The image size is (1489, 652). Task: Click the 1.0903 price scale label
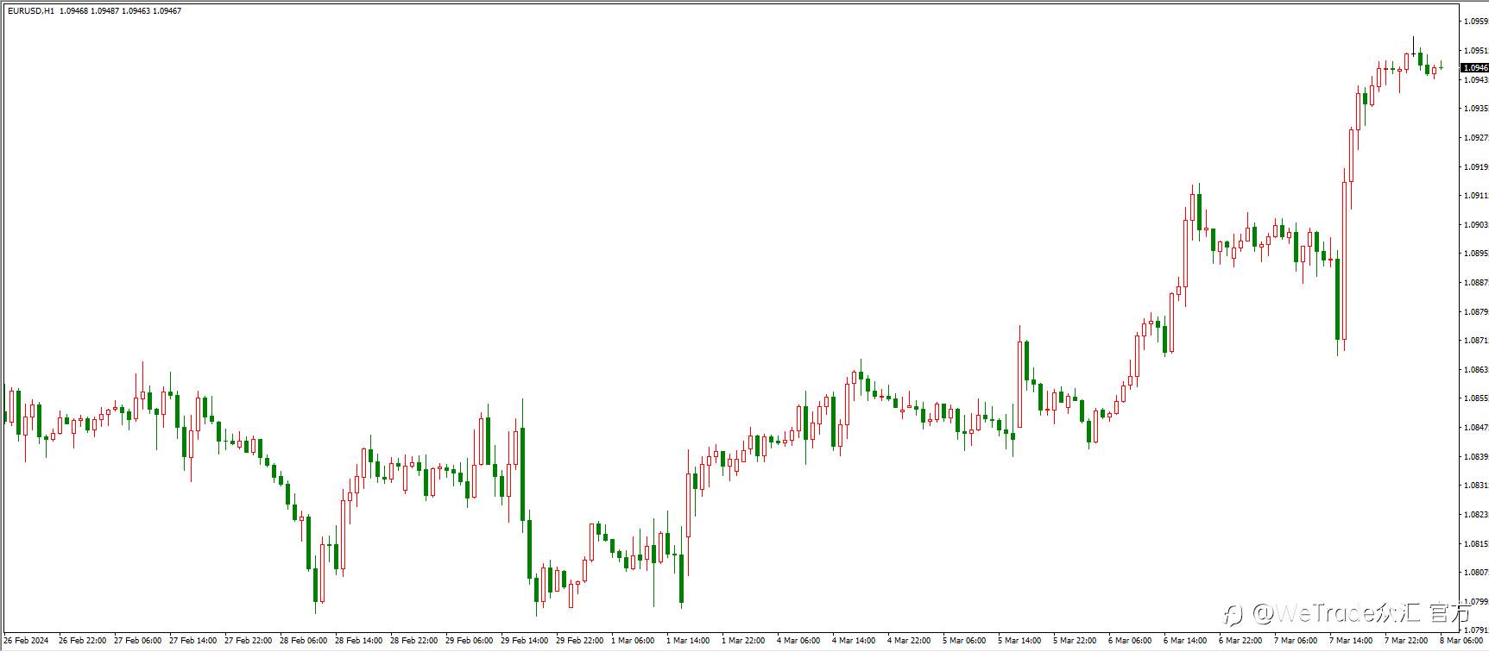(1476, 225)
